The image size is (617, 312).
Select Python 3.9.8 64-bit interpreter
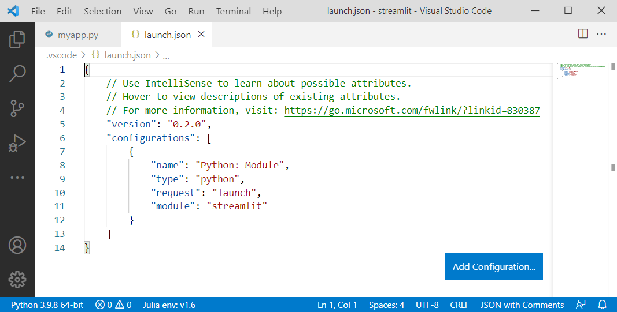pyautogui.click(x=47, y=305)
